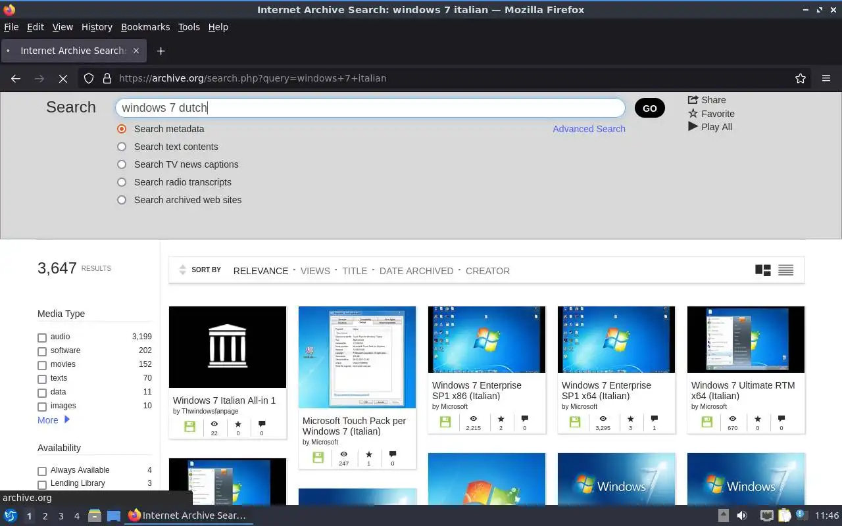Click views eye on Windows 7 Ultimate RTM
Viewport: 842px width, 526px height.
tap(732, 419)
